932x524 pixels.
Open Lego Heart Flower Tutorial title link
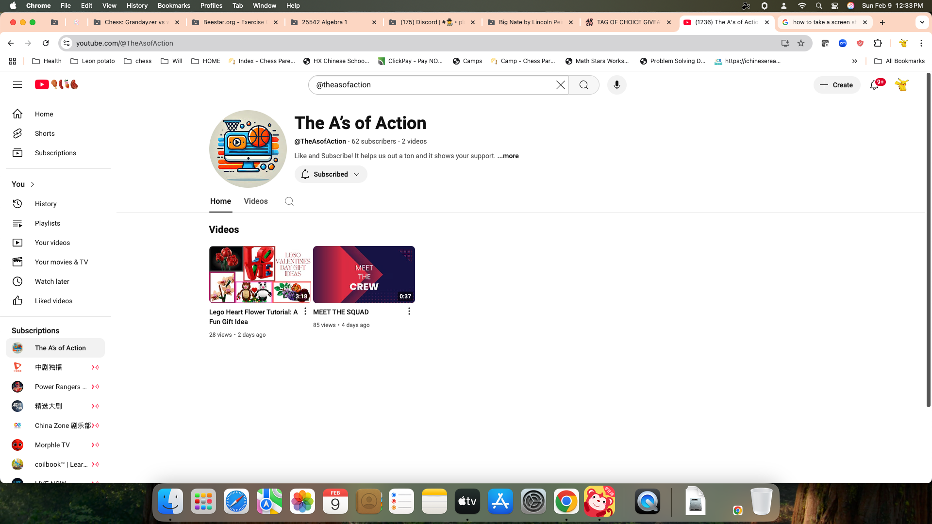[x=253, y=317]
